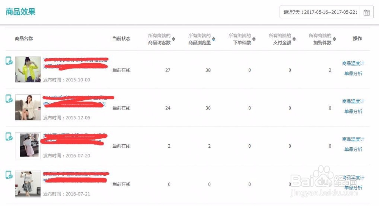Sort by 商品访客数 column arrows
Screen dimensions: 379x206
coord(174,39)
